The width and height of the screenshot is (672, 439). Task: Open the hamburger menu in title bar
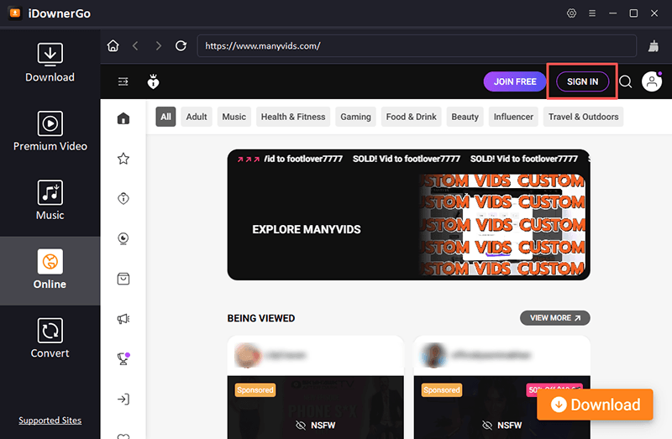point(592,13)
